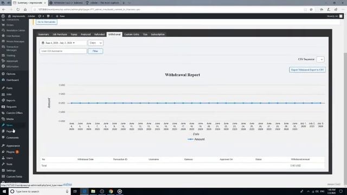Switch to the Topup tab
Viewport: 347px width, 195px height.
point(74,35)
